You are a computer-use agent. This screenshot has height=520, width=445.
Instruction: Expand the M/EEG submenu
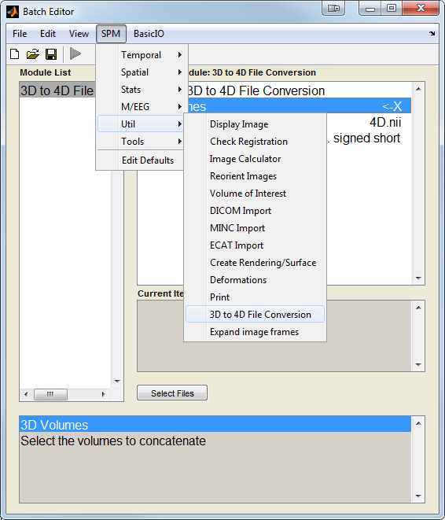pyautogui.click(x=141, y=106)
